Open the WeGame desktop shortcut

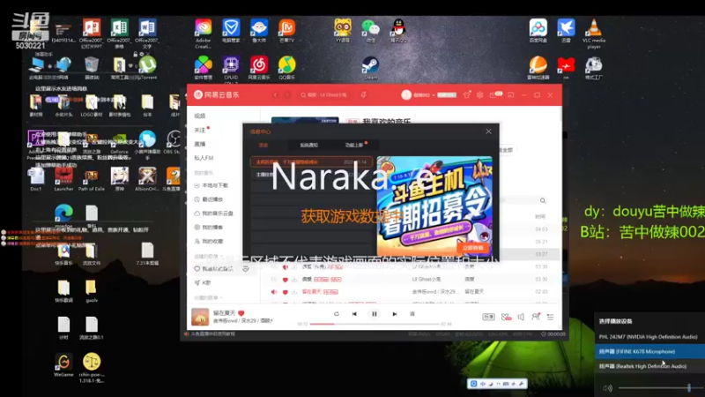[x=63, y=365]
